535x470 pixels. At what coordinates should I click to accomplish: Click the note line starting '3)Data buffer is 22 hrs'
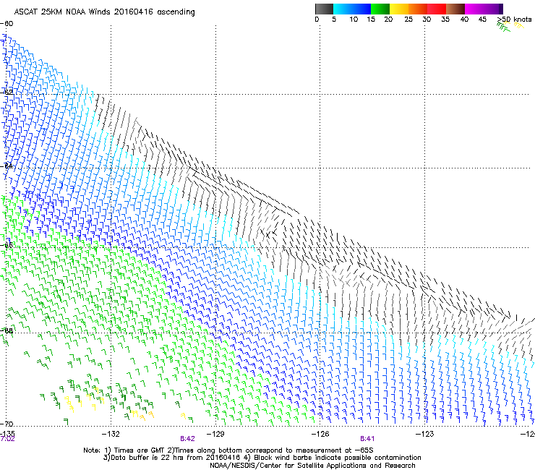262,458
